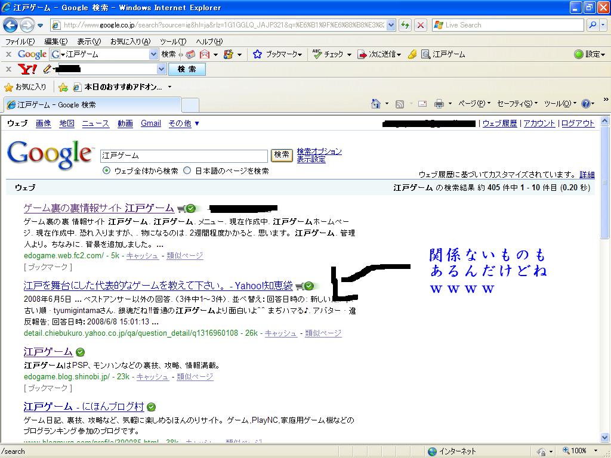Expand Google toolbar search box dropdown
This screenshot has height=458, width=611.
(x=153, y=54)
